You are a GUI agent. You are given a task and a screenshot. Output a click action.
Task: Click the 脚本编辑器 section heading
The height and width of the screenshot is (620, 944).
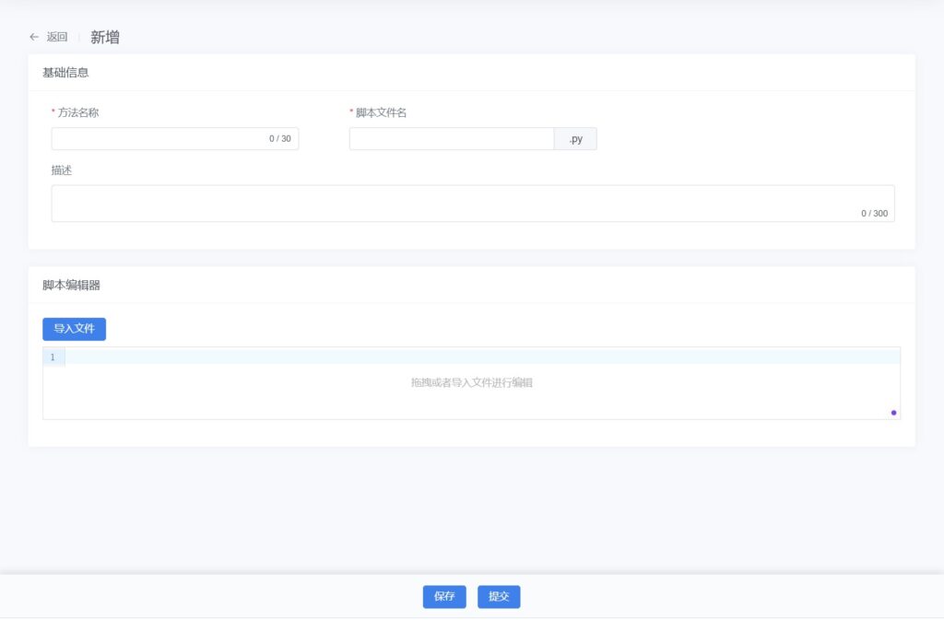click(71, 285)
